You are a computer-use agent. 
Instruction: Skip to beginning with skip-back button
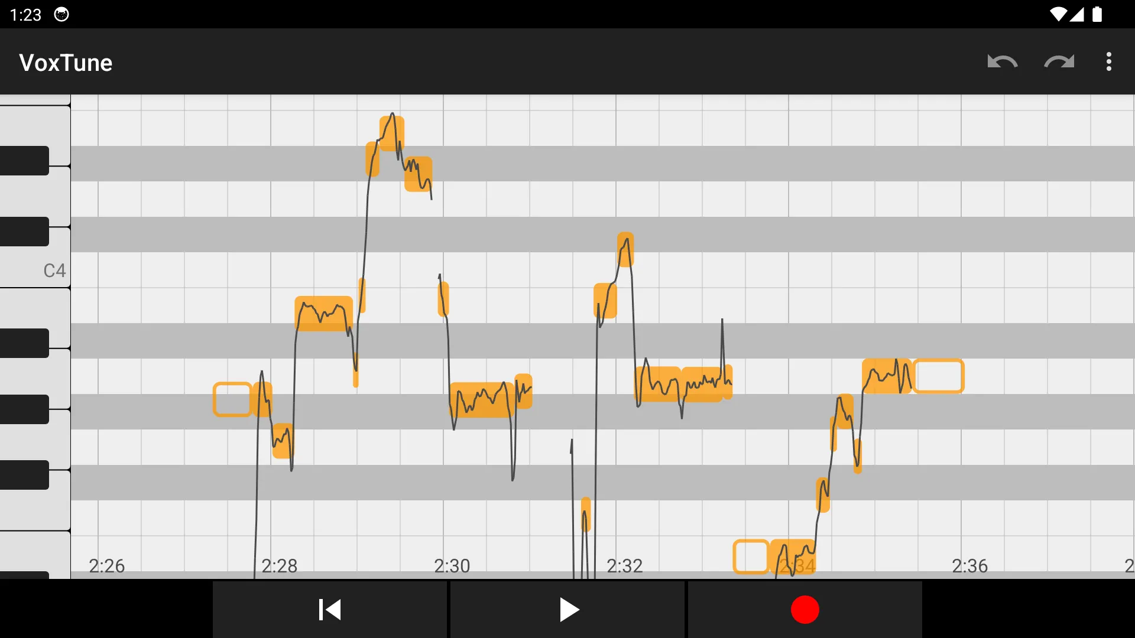330,609
